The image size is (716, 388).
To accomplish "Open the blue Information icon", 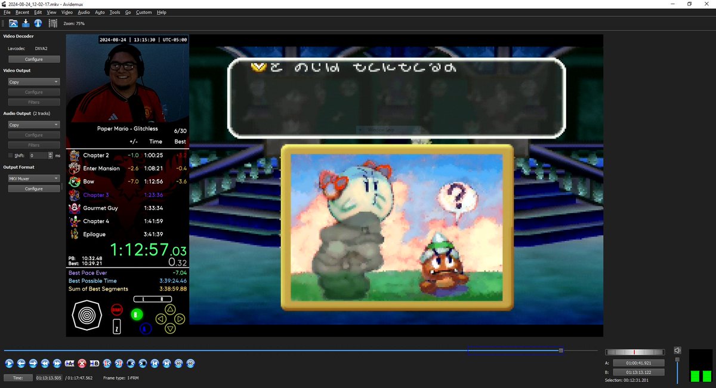I will click(x=38, y=23).
